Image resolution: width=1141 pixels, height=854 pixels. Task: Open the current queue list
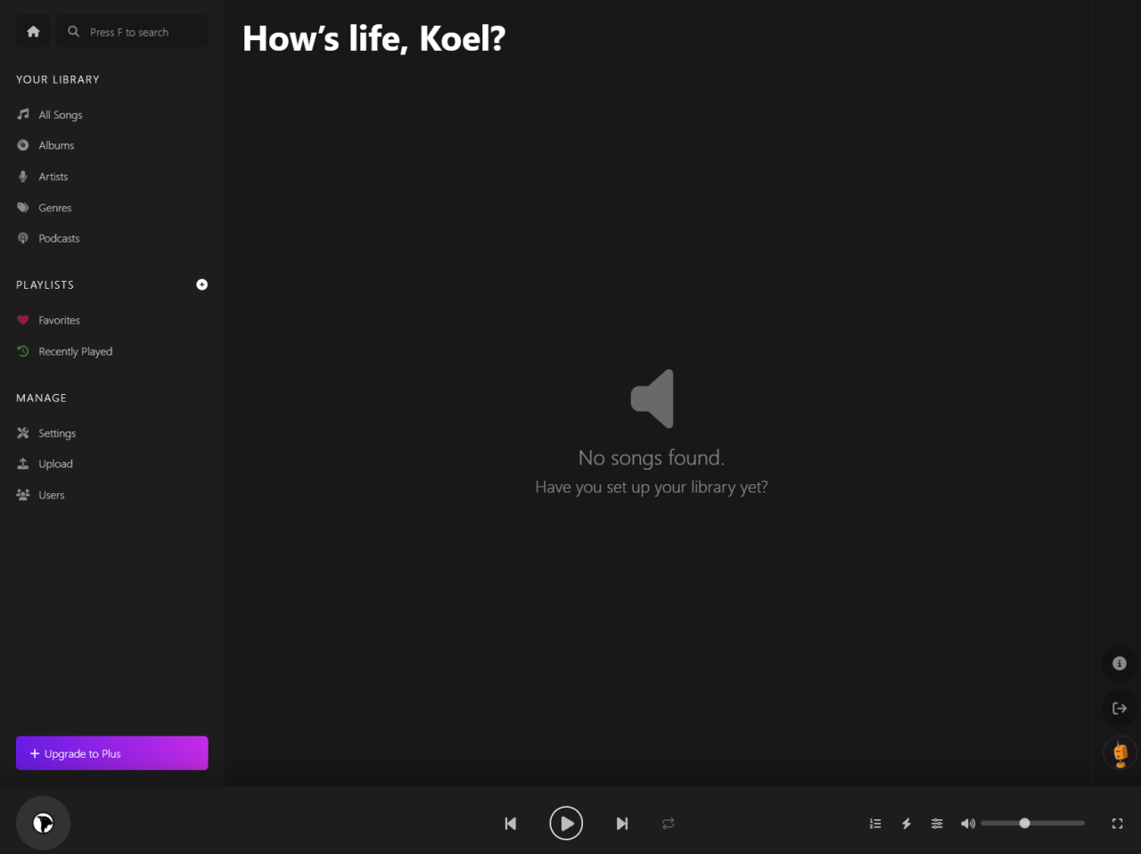click(875, 824)
